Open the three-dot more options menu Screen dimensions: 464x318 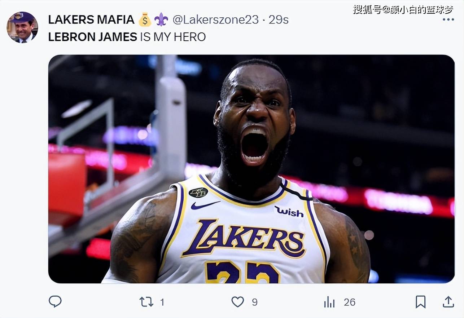(x=448, y=19)
